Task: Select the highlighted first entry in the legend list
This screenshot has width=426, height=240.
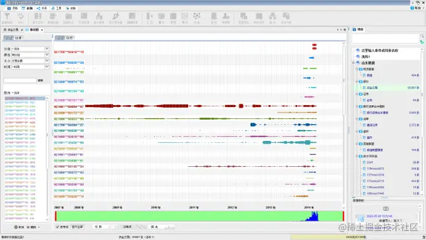Action: click(25, 98)
